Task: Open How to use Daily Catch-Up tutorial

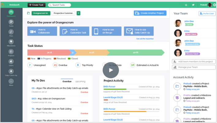Action: click(139, 31)
